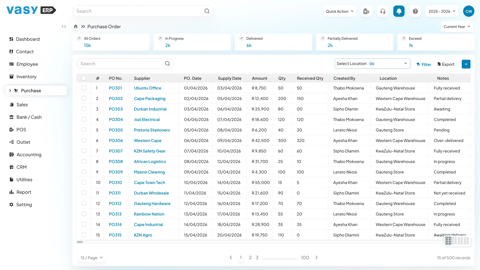Go to page 3 of results

(257, 257)
